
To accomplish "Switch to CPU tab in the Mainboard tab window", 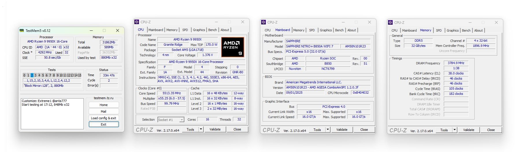I will pyautogui.click(x=268, y=30).
